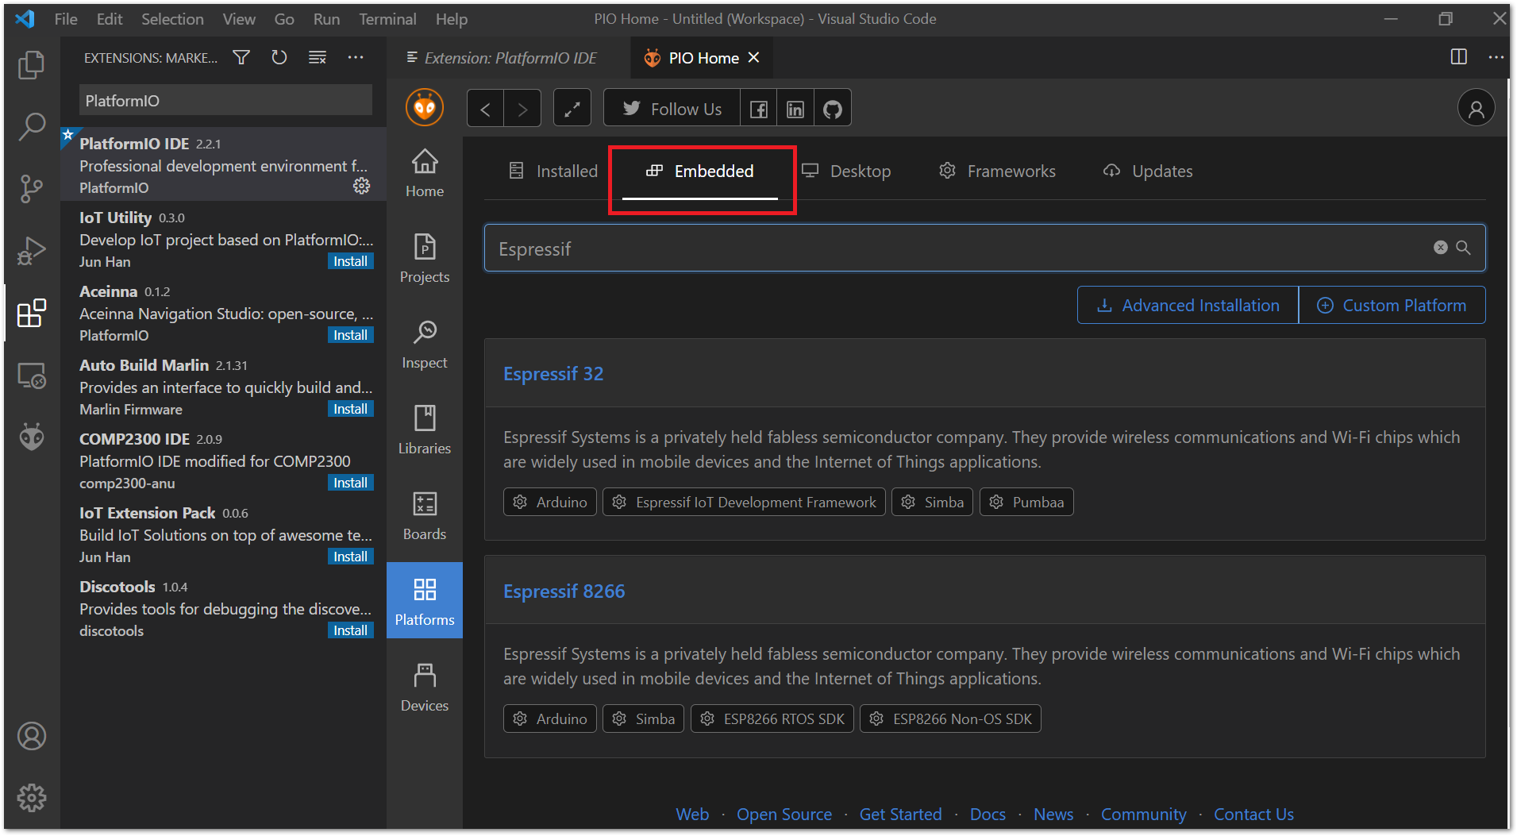The image size is (1517, 836).
Task: Open PlatformIO Facebook page icon
Action: tap(759, 109)
